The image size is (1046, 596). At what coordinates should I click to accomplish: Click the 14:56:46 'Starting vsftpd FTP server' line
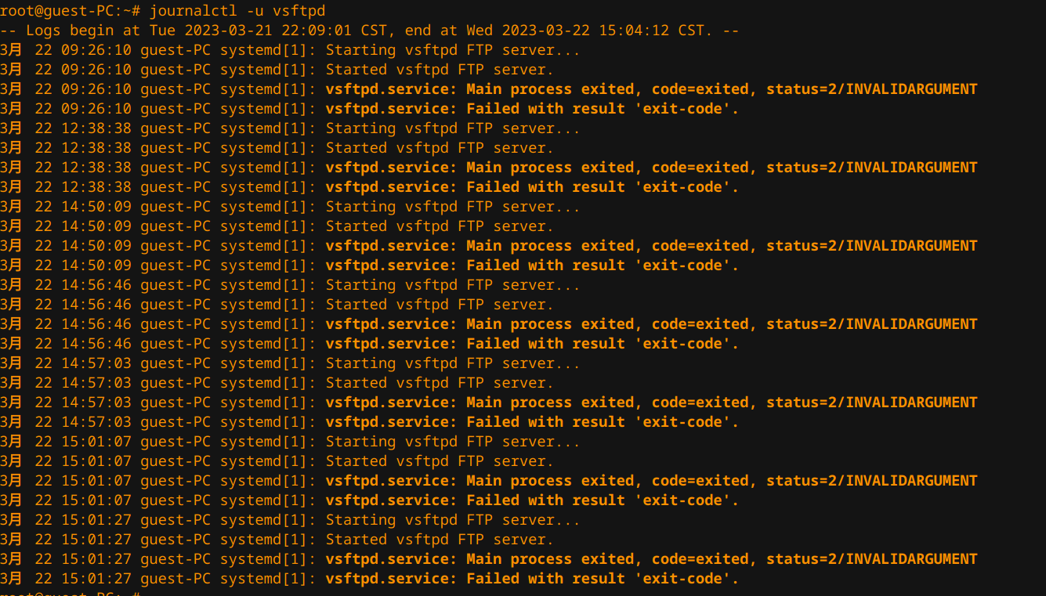pyautogui.click(x=290, y=285)
